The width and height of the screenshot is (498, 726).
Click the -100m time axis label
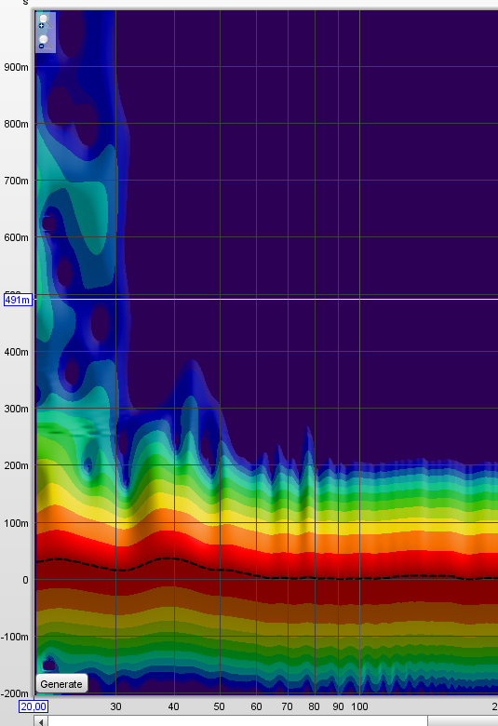15,637
